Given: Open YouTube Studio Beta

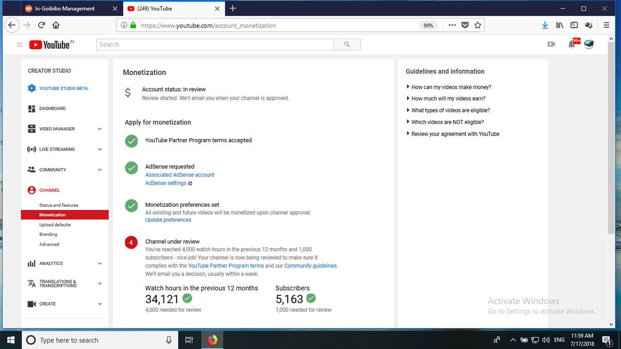Looking at the screenshot, I should pos(64,88).
